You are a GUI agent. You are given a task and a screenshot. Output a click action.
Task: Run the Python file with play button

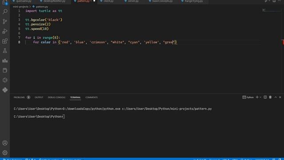(x=266, y=1)
